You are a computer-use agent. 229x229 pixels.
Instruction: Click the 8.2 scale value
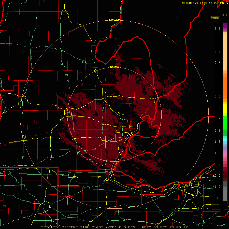click(218, 51)
